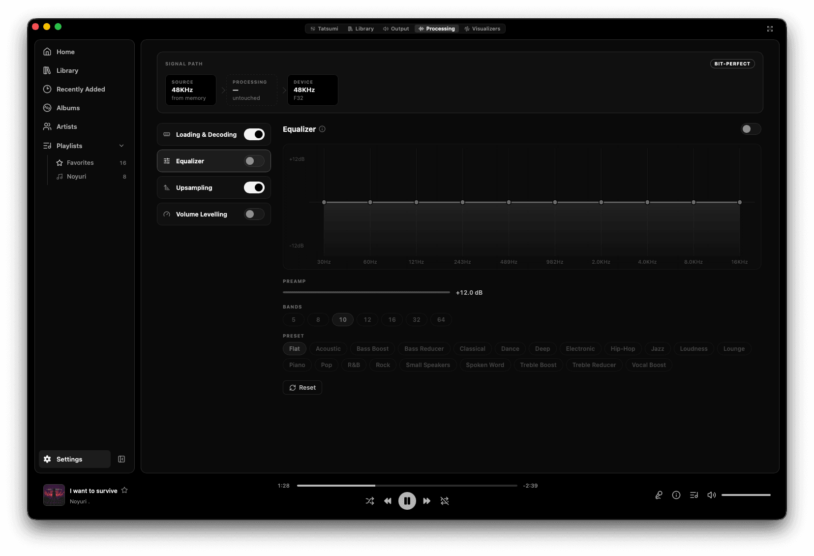Select the 32 bands option
814x556 pixels.
tap(417, 320)
